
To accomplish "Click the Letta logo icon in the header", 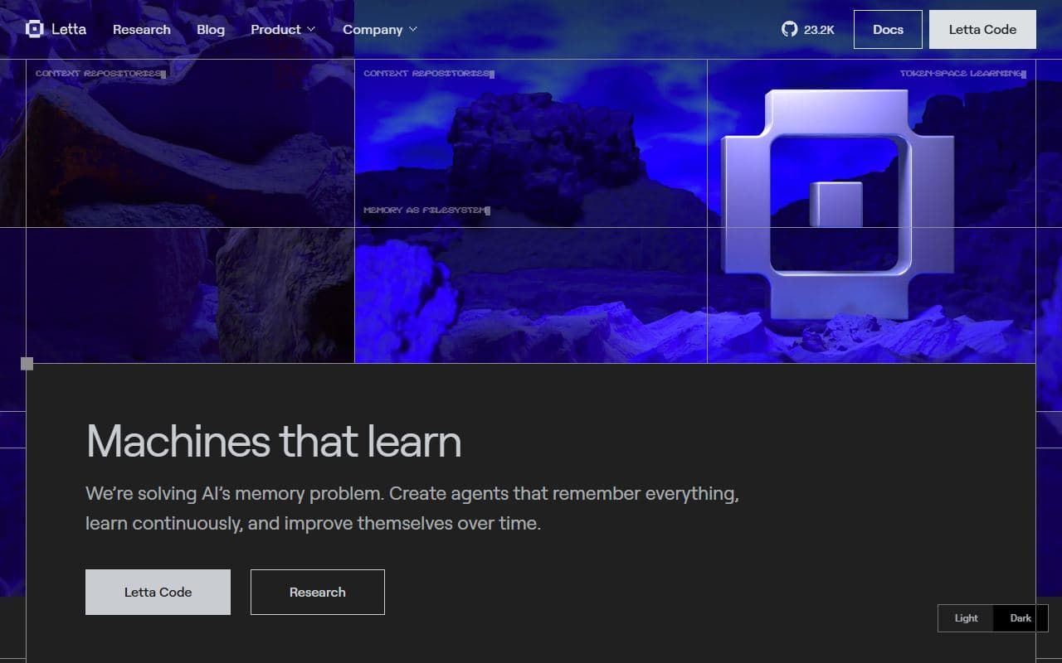I will 34,29.
